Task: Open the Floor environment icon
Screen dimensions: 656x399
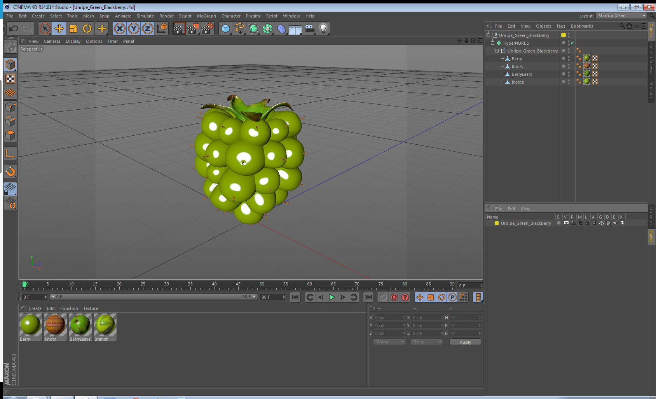Action: click(295, 28)
